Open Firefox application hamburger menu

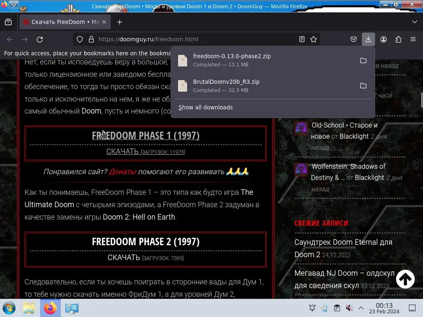413,39
